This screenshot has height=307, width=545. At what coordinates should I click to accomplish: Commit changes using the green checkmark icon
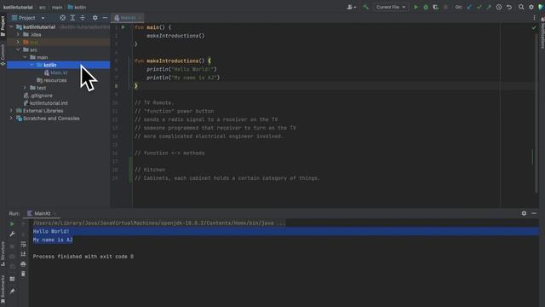click(479, 7)
